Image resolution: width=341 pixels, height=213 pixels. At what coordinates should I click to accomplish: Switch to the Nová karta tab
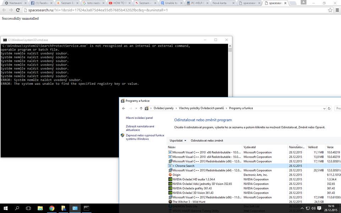point(223,3)
